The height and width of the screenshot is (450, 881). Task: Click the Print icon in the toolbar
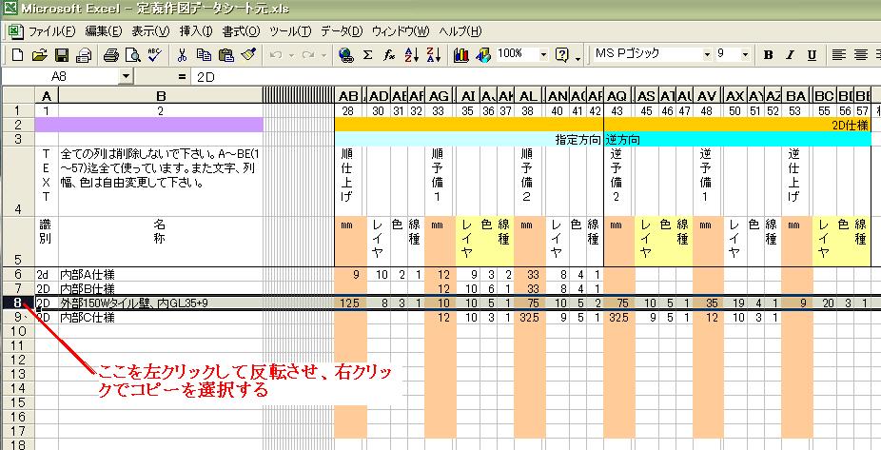point(110,54)
